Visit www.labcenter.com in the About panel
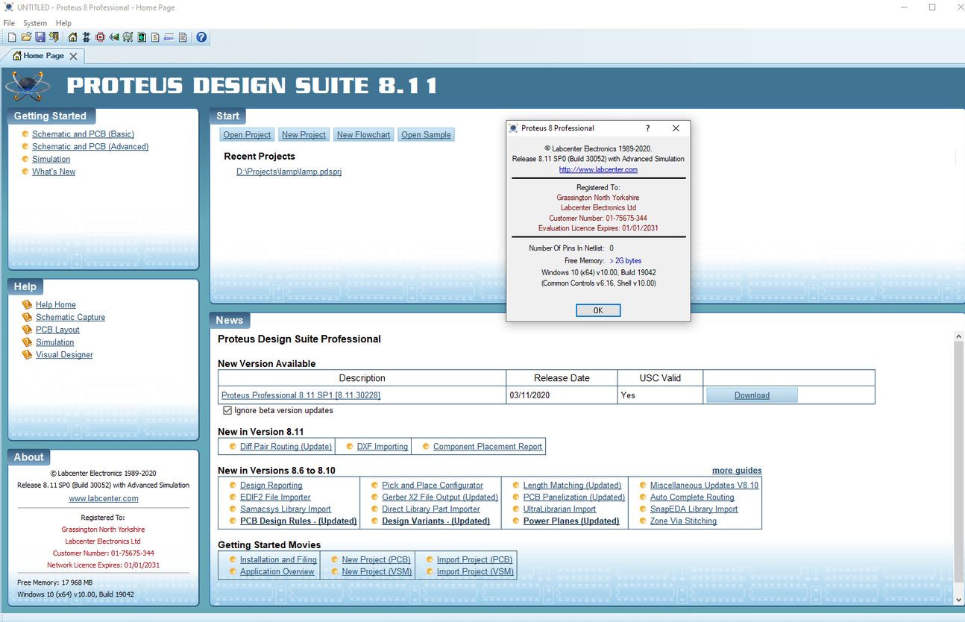 (104, 499)
